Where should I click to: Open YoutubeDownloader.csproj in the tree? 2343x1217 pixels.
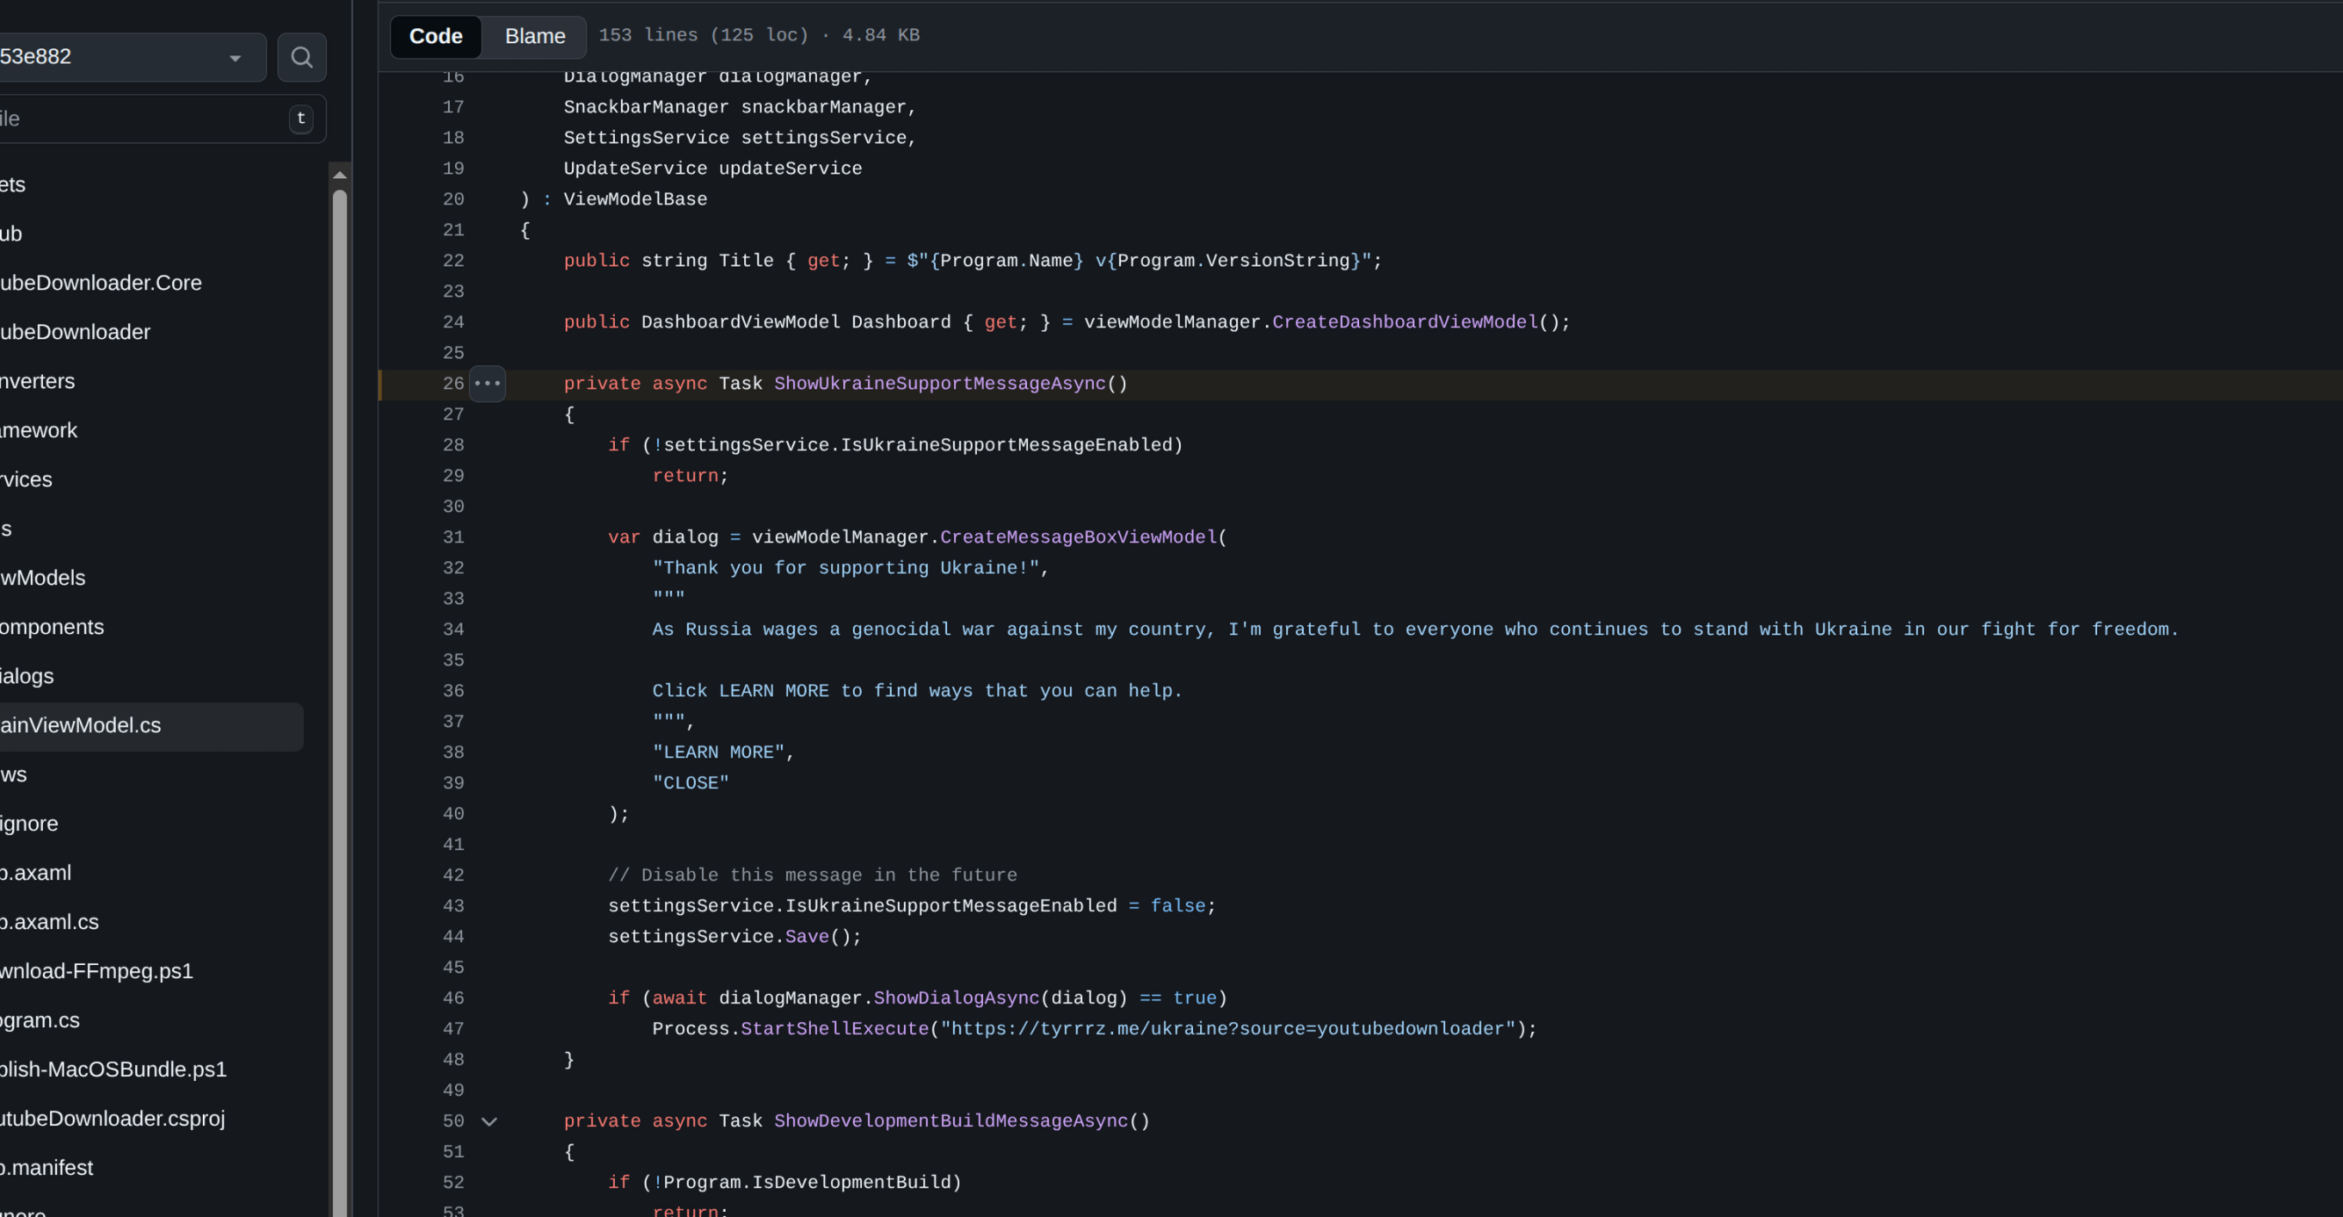tap(112, 1118)
